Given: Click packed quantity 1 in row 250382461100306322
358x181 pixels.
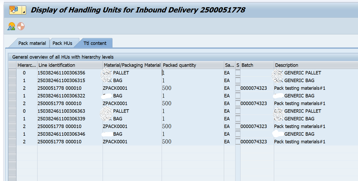Looking at the screenshot, I should pyautogui.click(x=163, y=96).
